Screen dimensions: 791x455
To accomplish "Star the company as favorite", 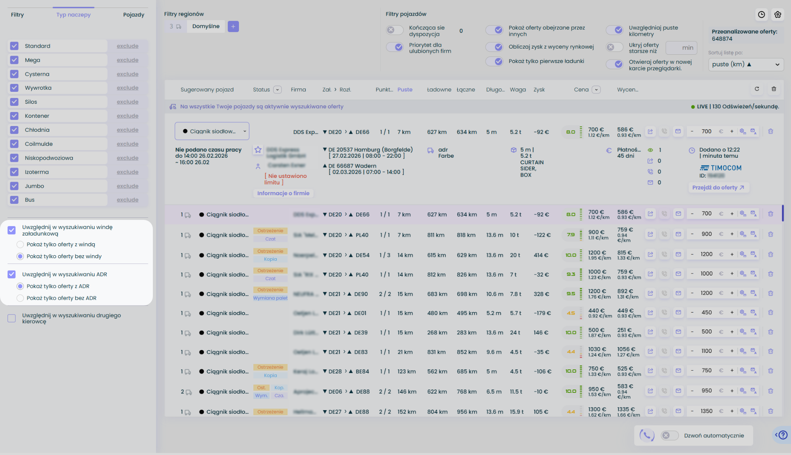I will click(x=258, y=150).
